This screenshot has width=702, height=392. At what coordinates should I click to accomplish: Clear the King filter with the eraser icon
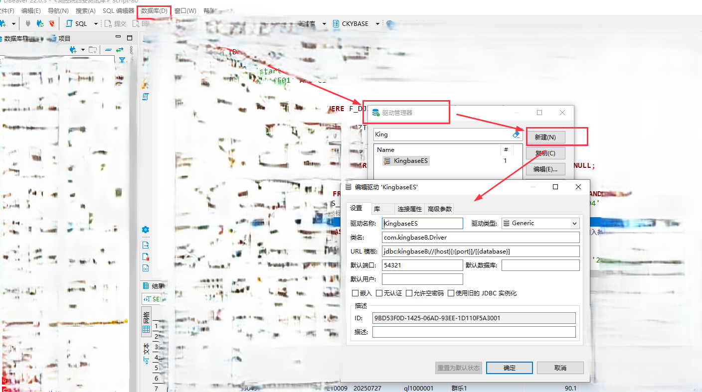[516, 134]
